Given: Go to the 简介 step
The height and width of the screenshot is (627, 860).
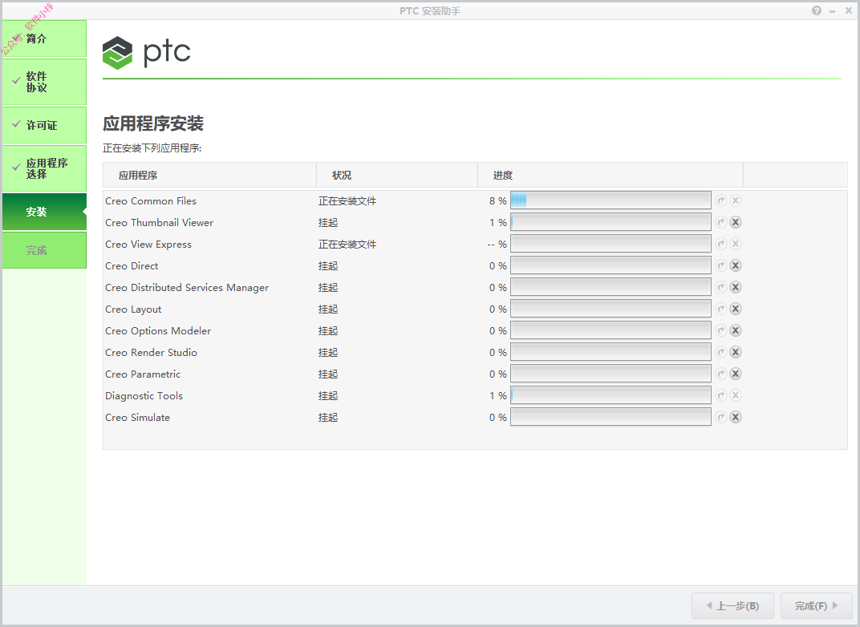Looking at the screenshot, I should point(44,38).
